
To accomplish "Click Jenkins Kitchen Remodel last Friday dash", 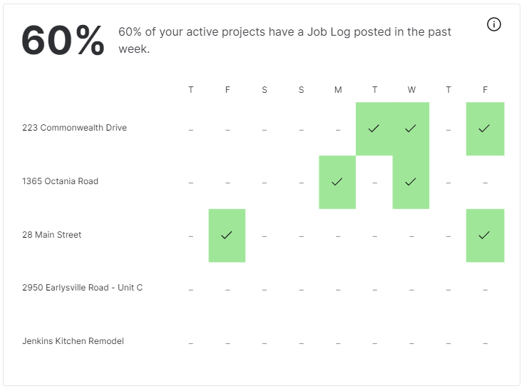I will [x=485, y=343].
